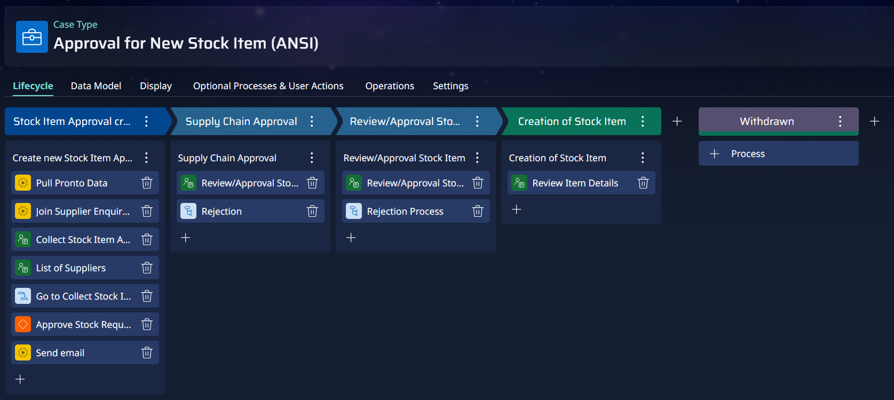894x400 pixels.
Task: Switch to the Lifecycle tab
Action: [33, 86]
